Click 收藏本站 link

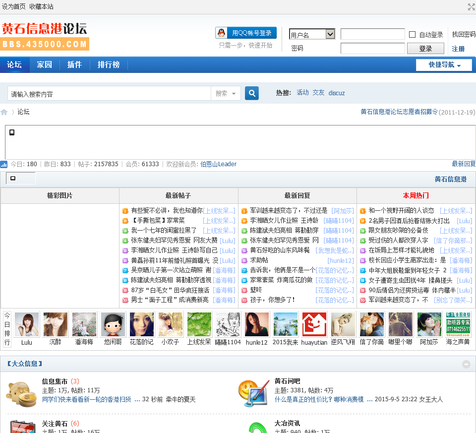point(41,6)
